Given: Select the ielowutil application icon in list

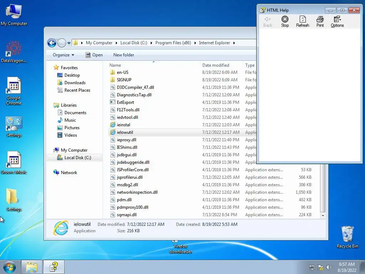Looking at the screenshot, I should pos(113,132).
